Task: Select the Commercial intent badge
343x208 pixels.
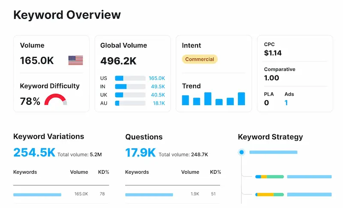Action: 199,59
